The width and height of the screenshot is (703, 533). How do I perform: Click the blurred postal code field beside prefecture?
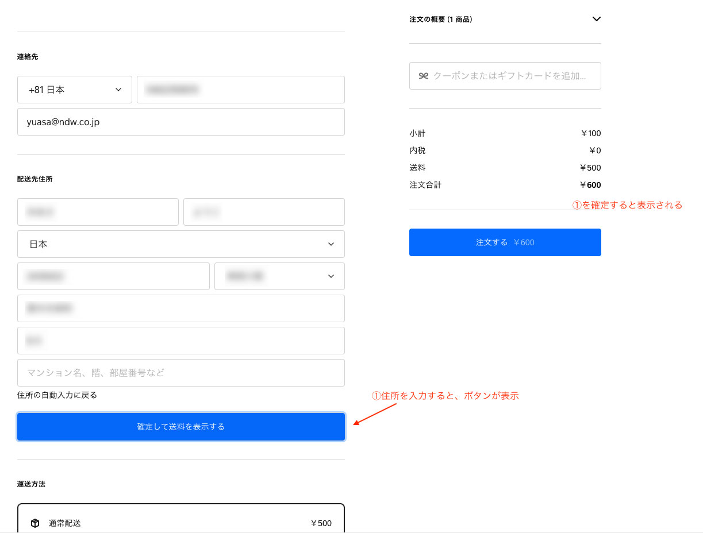113,276
